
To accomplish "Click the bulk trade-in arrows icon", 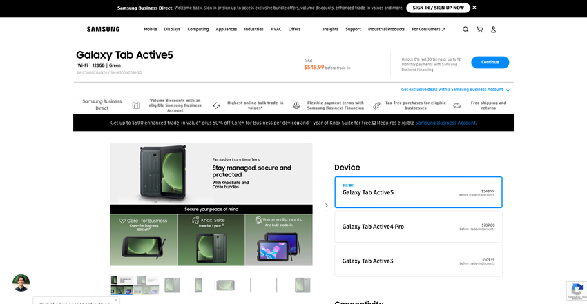I will click(216, 105).
